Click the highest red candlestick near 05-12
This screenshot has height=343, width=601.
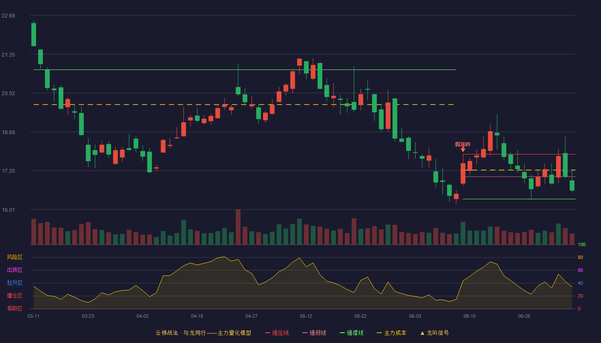(x=299, y=62)
